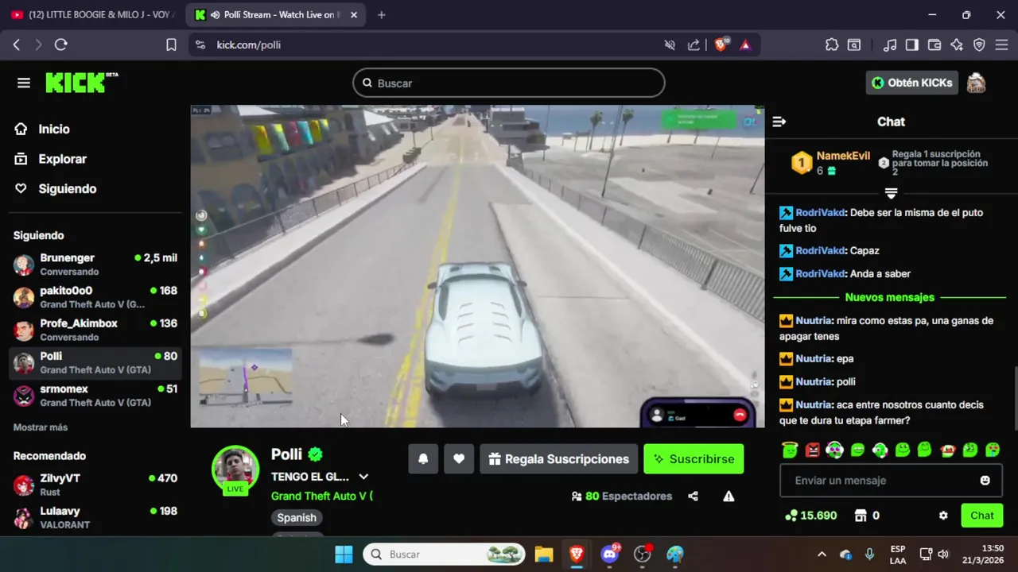This screenshot has width=1018, height=572.
Task: Open Brave playlist music note icon
Action: point(890,45)
